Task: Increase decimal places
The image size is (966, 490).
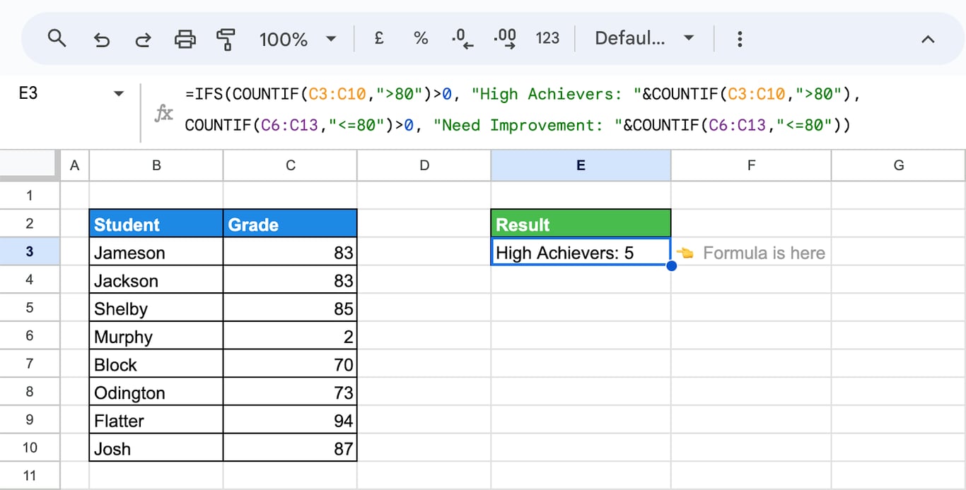Action: click(505, 38)
